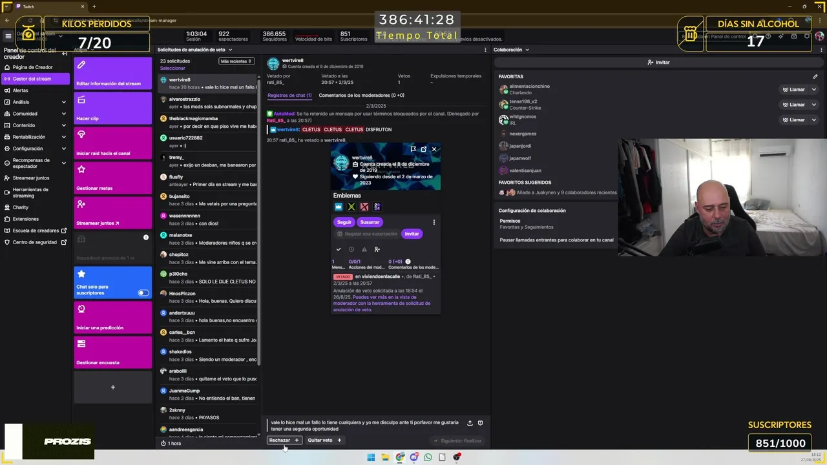Open Iniciar una predicción quick action
This screenshot has height=465, width=827.
[112, 317]
